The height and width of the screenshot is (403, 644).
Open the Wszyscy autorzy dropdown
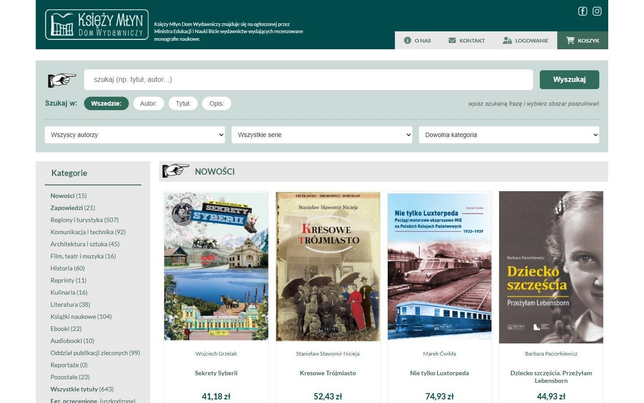coord(135,135)
